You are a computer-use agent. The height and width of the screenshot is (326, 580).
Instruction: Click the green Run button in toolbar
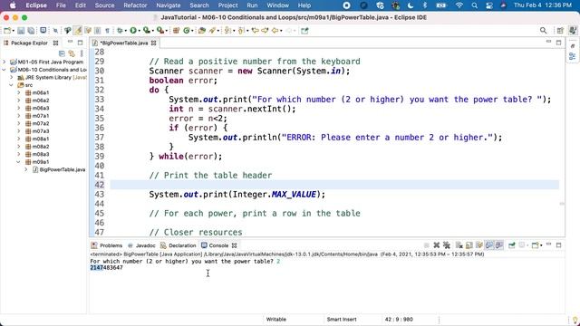[x=133, y=31]
